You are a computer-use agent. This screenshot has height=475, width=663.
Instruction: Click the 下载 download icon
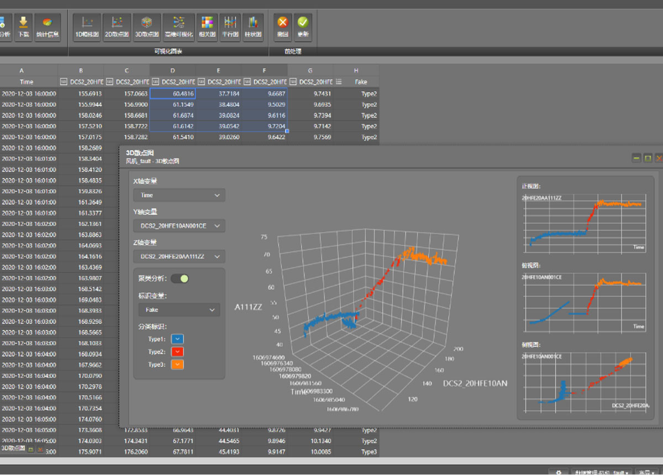[x=23, y=27]
